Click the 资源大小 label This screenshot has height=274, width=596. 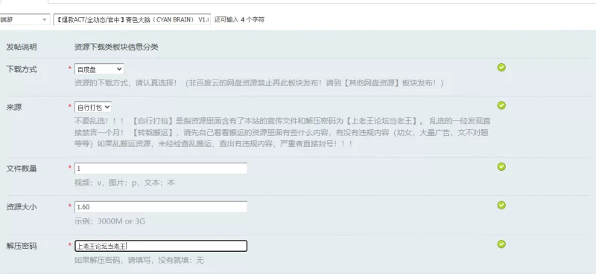[22, 207]
